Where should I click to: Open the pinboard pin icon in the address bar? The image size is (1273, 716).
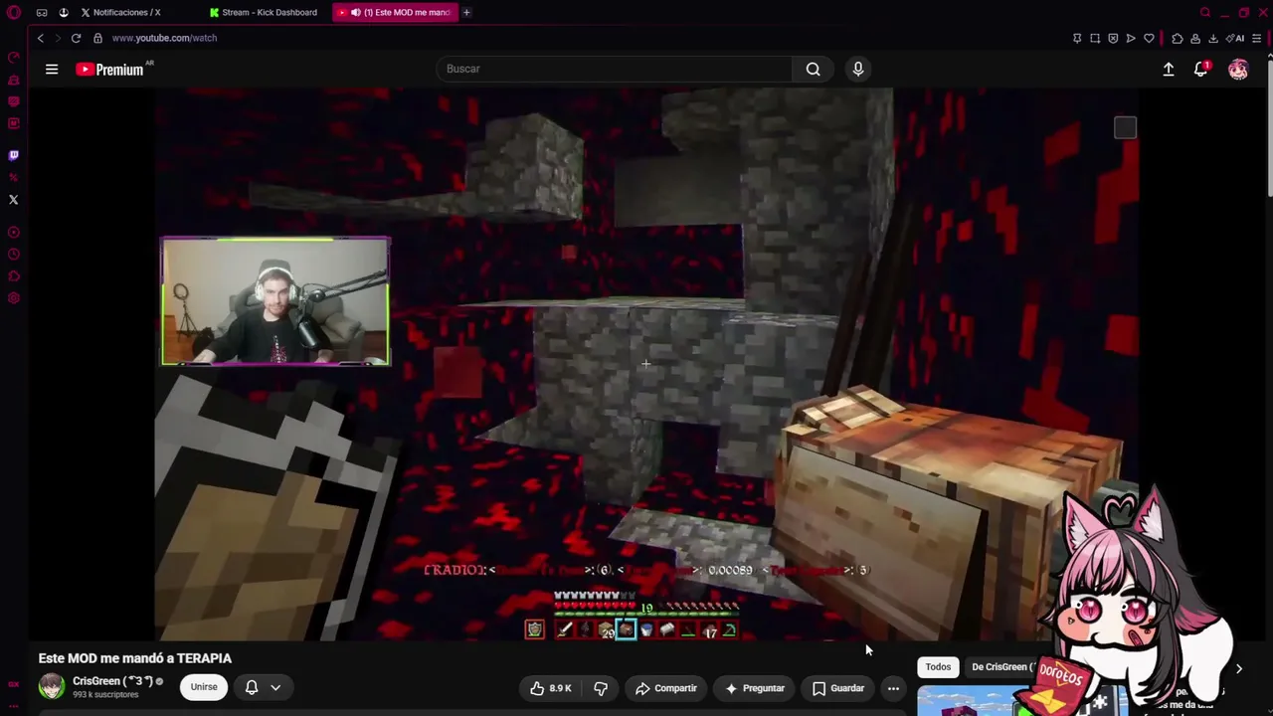coord(1077,38)
